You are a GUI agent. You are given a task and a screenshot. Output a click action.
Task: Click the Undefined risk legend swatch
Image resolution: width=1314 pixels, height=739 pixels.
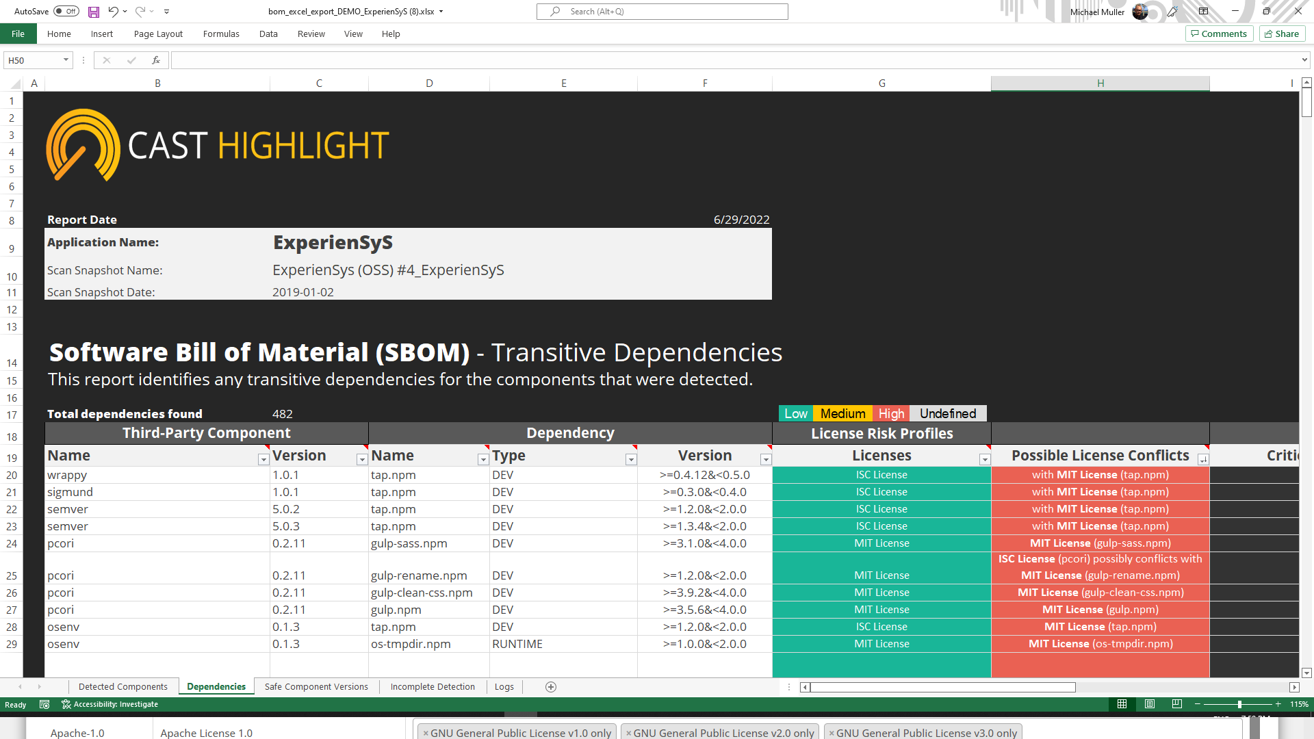tap(948, 413)
